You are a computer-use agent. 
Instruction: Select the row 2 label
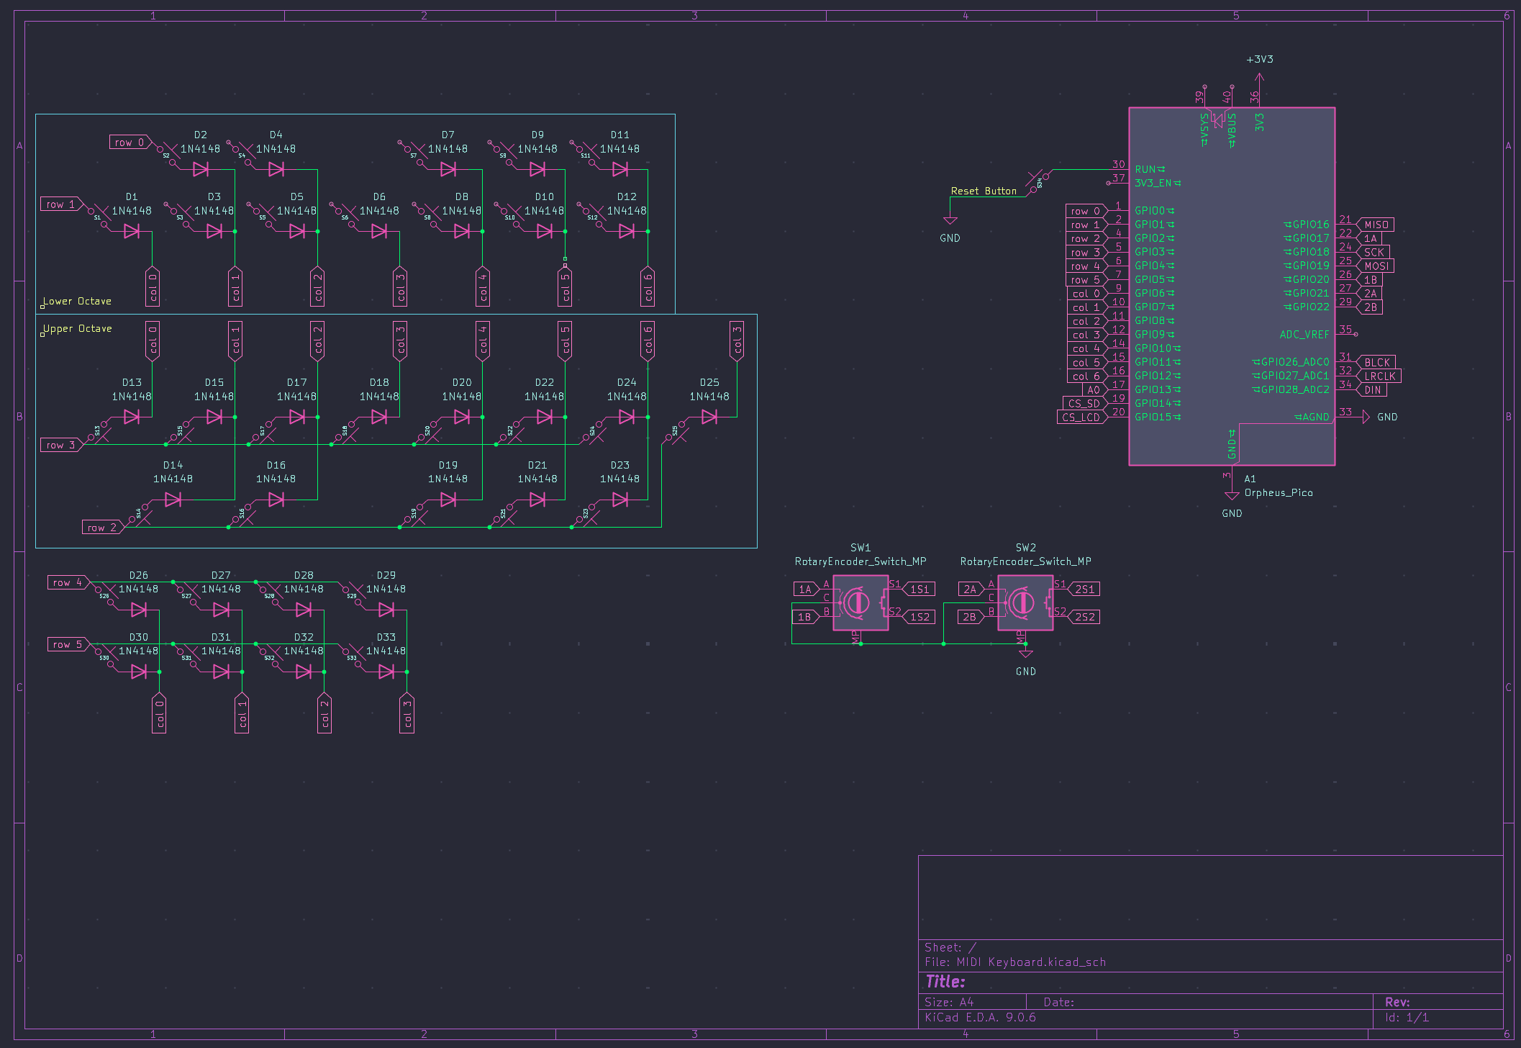(102, 528)
